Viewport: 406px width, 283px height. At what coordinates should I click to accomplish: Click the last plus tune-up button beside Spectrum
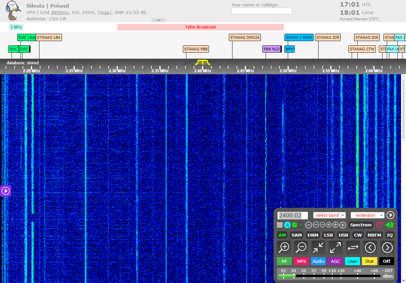click(x=343, y=225)
